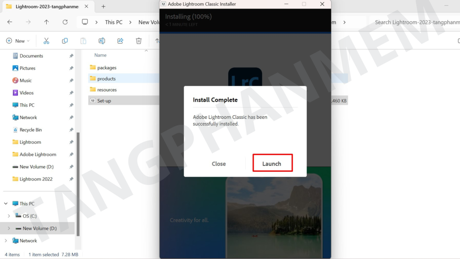This screenshot has width=460, height=259.
Task: Open the packages folder
Action: [x=106, y=67]
